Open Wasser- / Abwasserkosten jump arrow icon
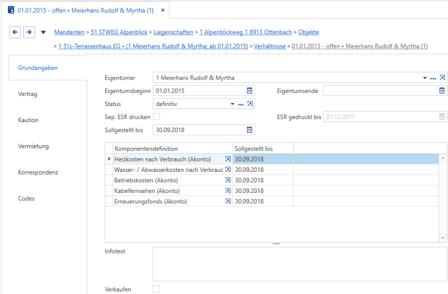Viewport: 448px width, 294px height. [x=228, y=170]
